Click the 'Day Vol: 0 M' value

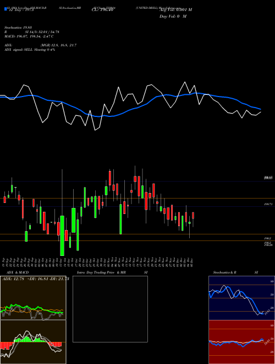tap(173, 17)
